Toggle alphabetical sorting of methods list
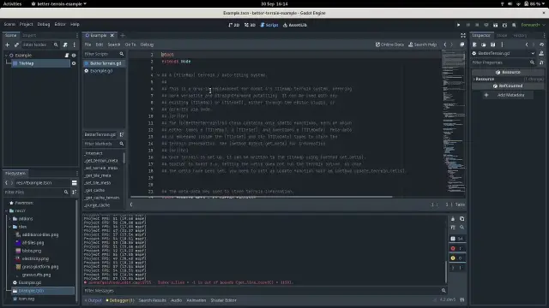The width and height of the screenshot is (549, 308). tap(122, 134)
